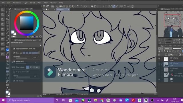Click the smartphone icon in command bar
This screenshot has width=183, height=103.
[132, 6]
